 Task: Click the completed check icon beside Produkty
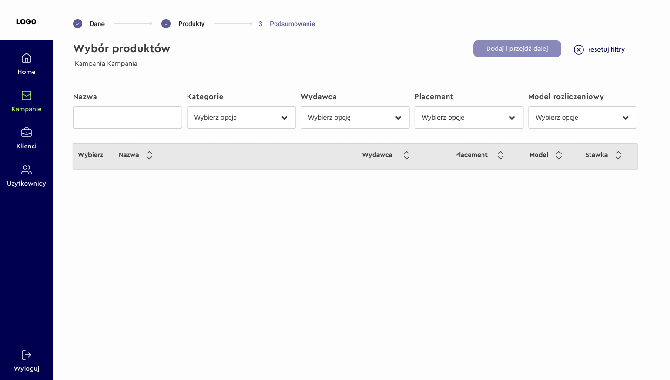pyautogui.click(x=166, y=24)
